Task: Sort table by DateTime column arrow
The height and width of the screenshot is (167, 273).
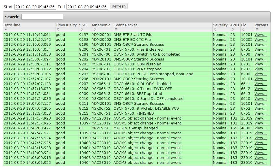Action: (5, 29)
